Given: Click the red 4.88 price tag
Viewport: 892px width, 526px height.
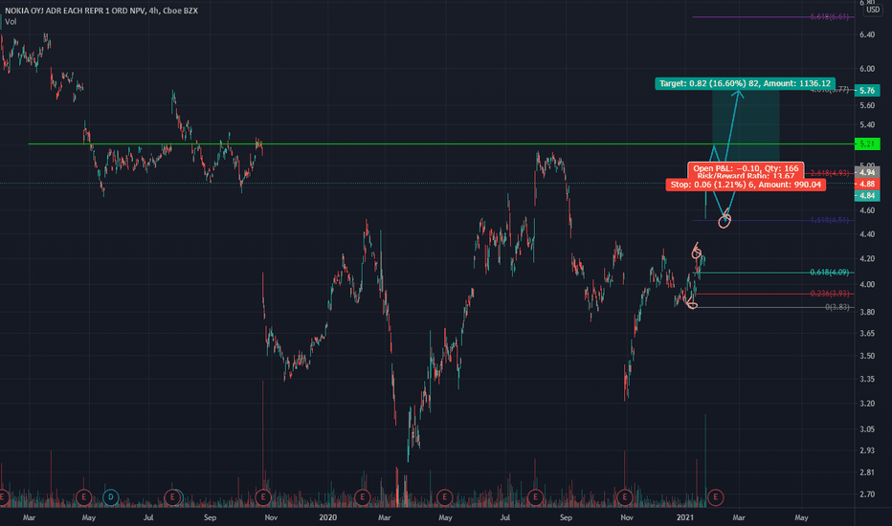Looking at the screenshot, I should 867,184.
